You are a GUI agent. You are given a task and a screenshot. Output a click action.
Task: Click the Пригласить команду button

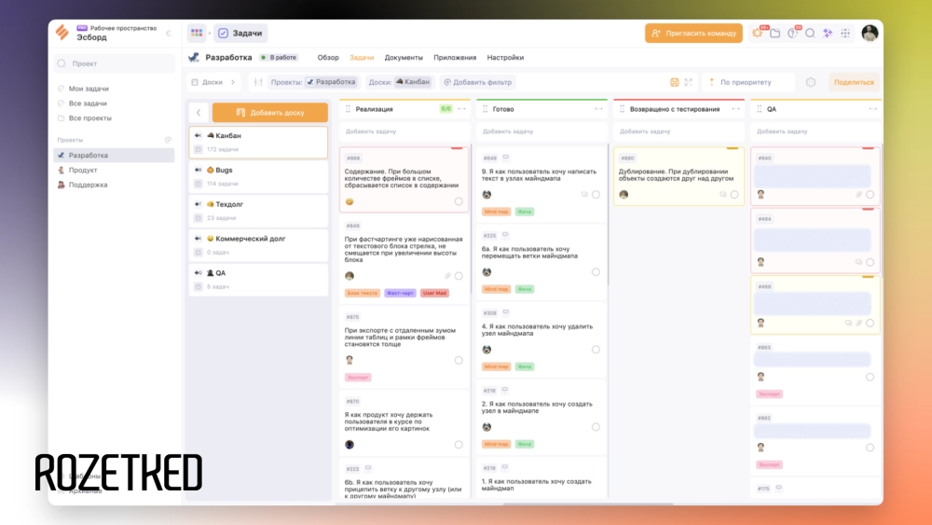[x=693, y=34]
